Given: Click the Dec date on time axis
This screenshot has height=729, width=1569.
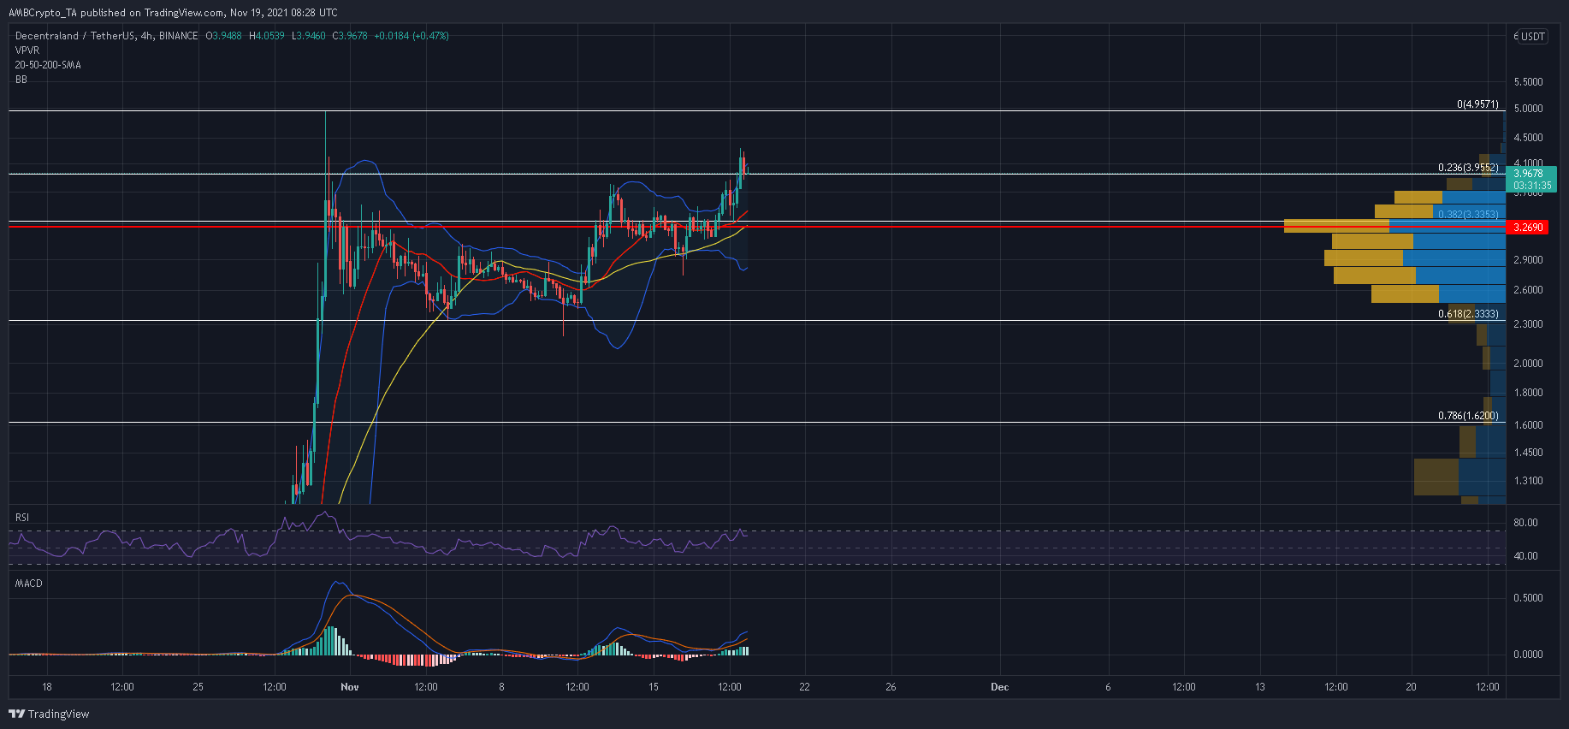Looking at the screenshot, I should point(999,687).
